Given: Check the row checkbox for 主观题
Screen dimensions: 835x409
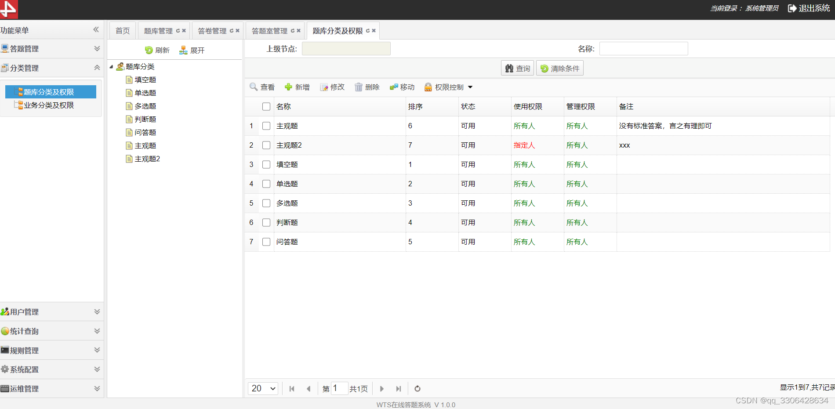Looking at the screenshot, I should click(x=266, y=126).
